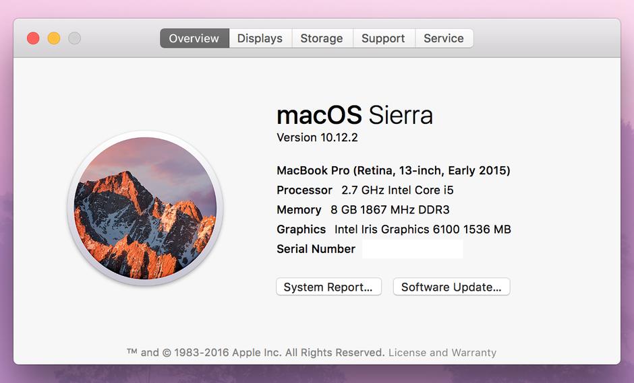Open System Report
Viewport: 634px width, 383px height.
pos(328,287)
